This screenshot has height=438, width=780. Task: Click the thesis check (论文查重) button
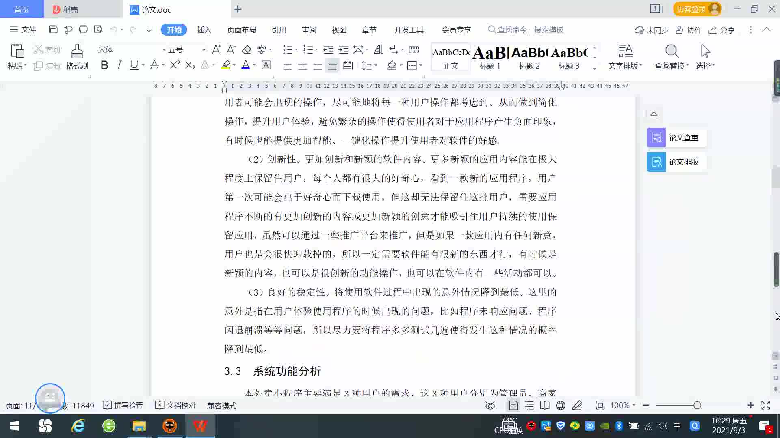click(x=676, y=138)
